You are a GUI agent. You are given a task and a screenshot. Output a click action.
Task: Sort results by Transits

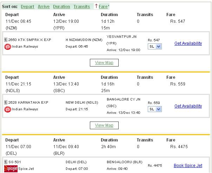(x=81, y=7)
